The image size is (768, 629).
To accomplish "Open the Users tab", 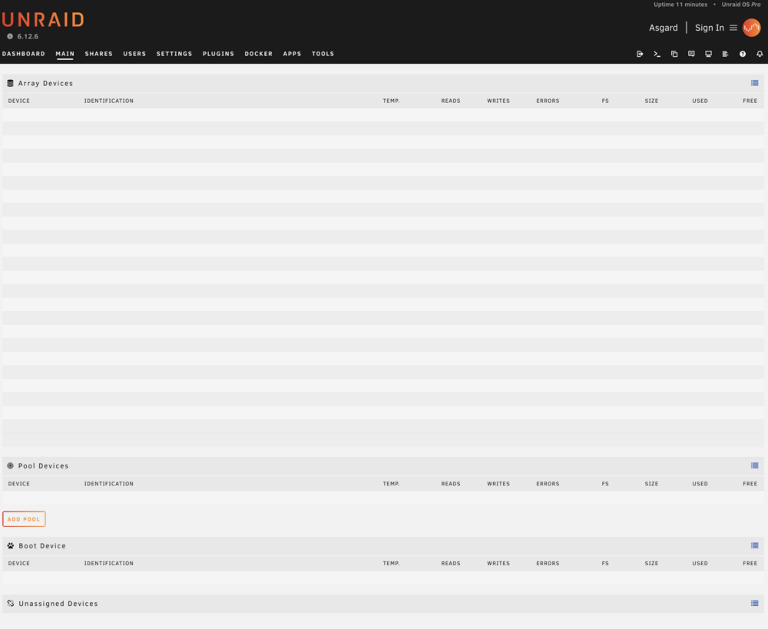I will pos(134,54).
